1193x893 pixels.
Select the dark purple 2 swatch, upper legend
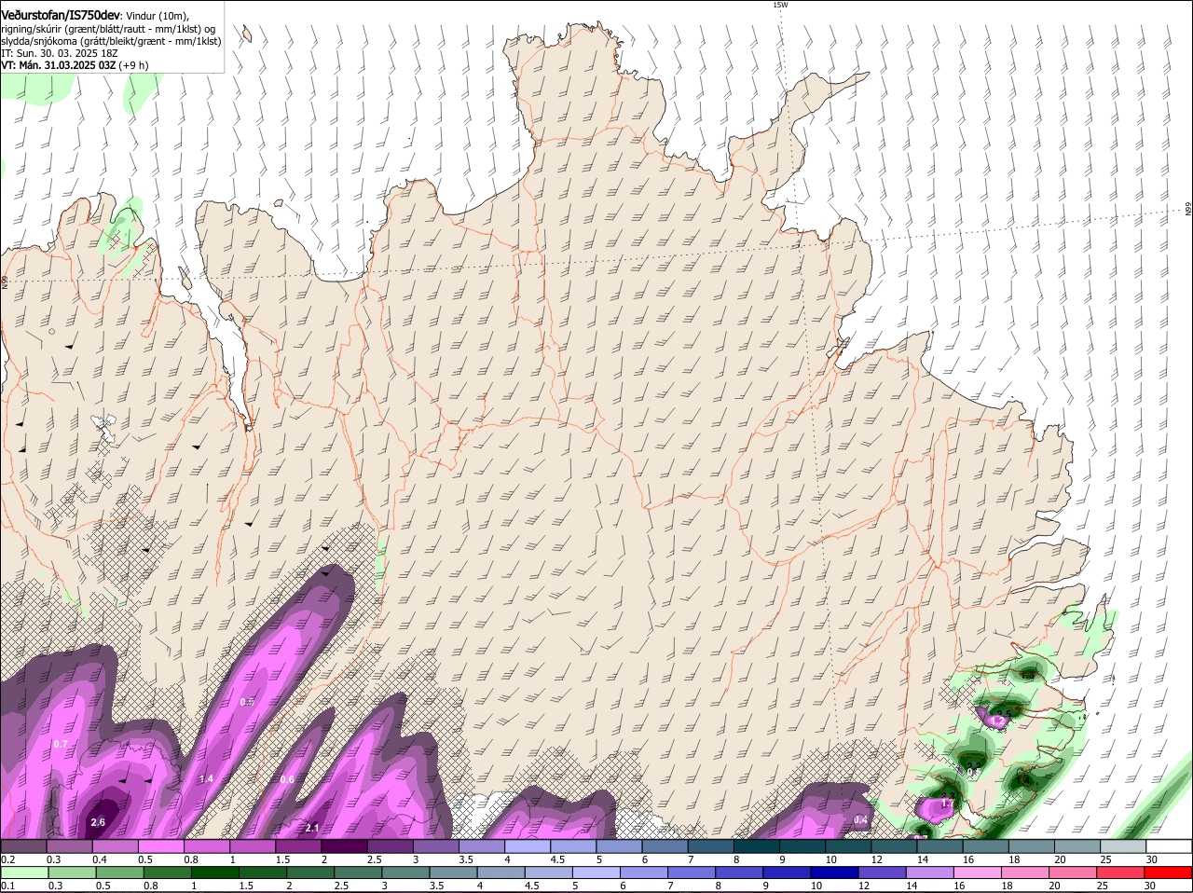point(344,845)
